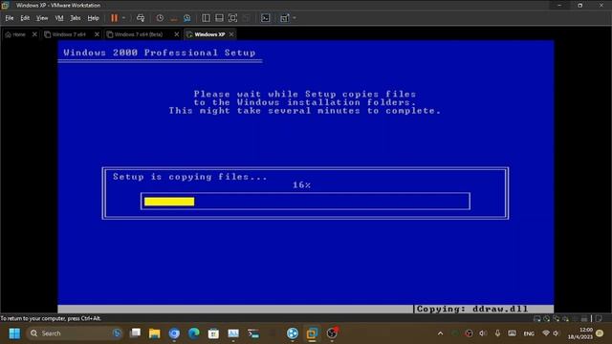Click the Unity mode icon
Screen dimensions: 612x344
coord(247,18)
